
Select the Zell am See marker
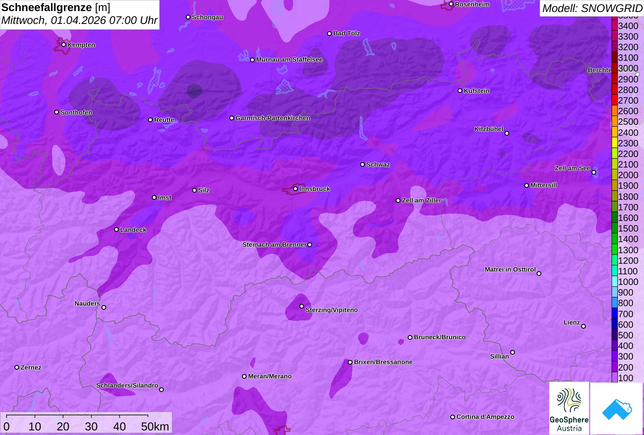(594, 173)
